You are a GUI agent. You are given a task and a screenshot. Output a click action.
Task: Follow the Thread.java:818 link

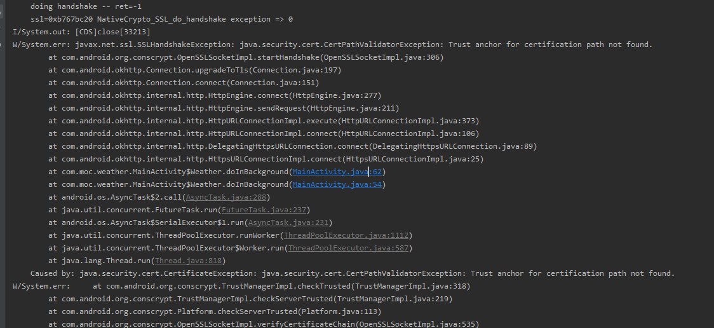(x=188, y=261)
